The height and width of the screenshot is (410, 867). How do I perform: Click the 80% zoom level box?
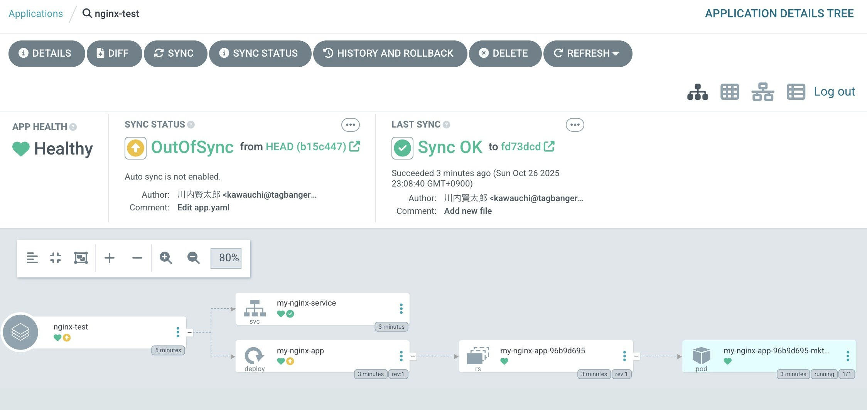click(226, 258)
